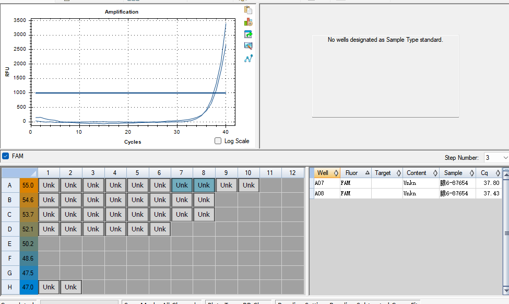Select well A10 Unk
509x304 pixels.
[248, 185]
